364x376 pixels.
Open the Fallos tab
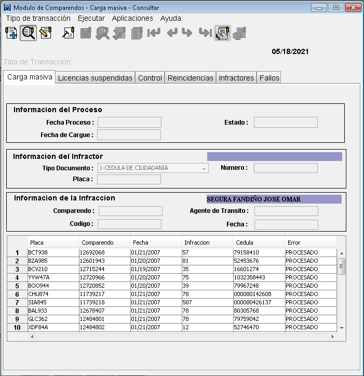269,78
